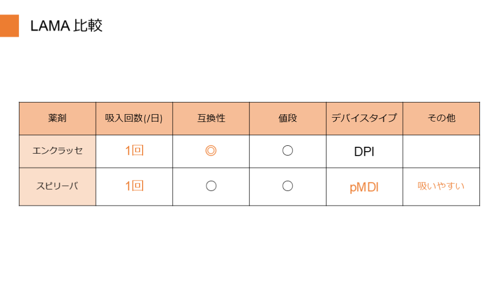Select the 値段 header cell
Image resolution: width=500 pixels, height=281 pixels.
coord(288,119)
